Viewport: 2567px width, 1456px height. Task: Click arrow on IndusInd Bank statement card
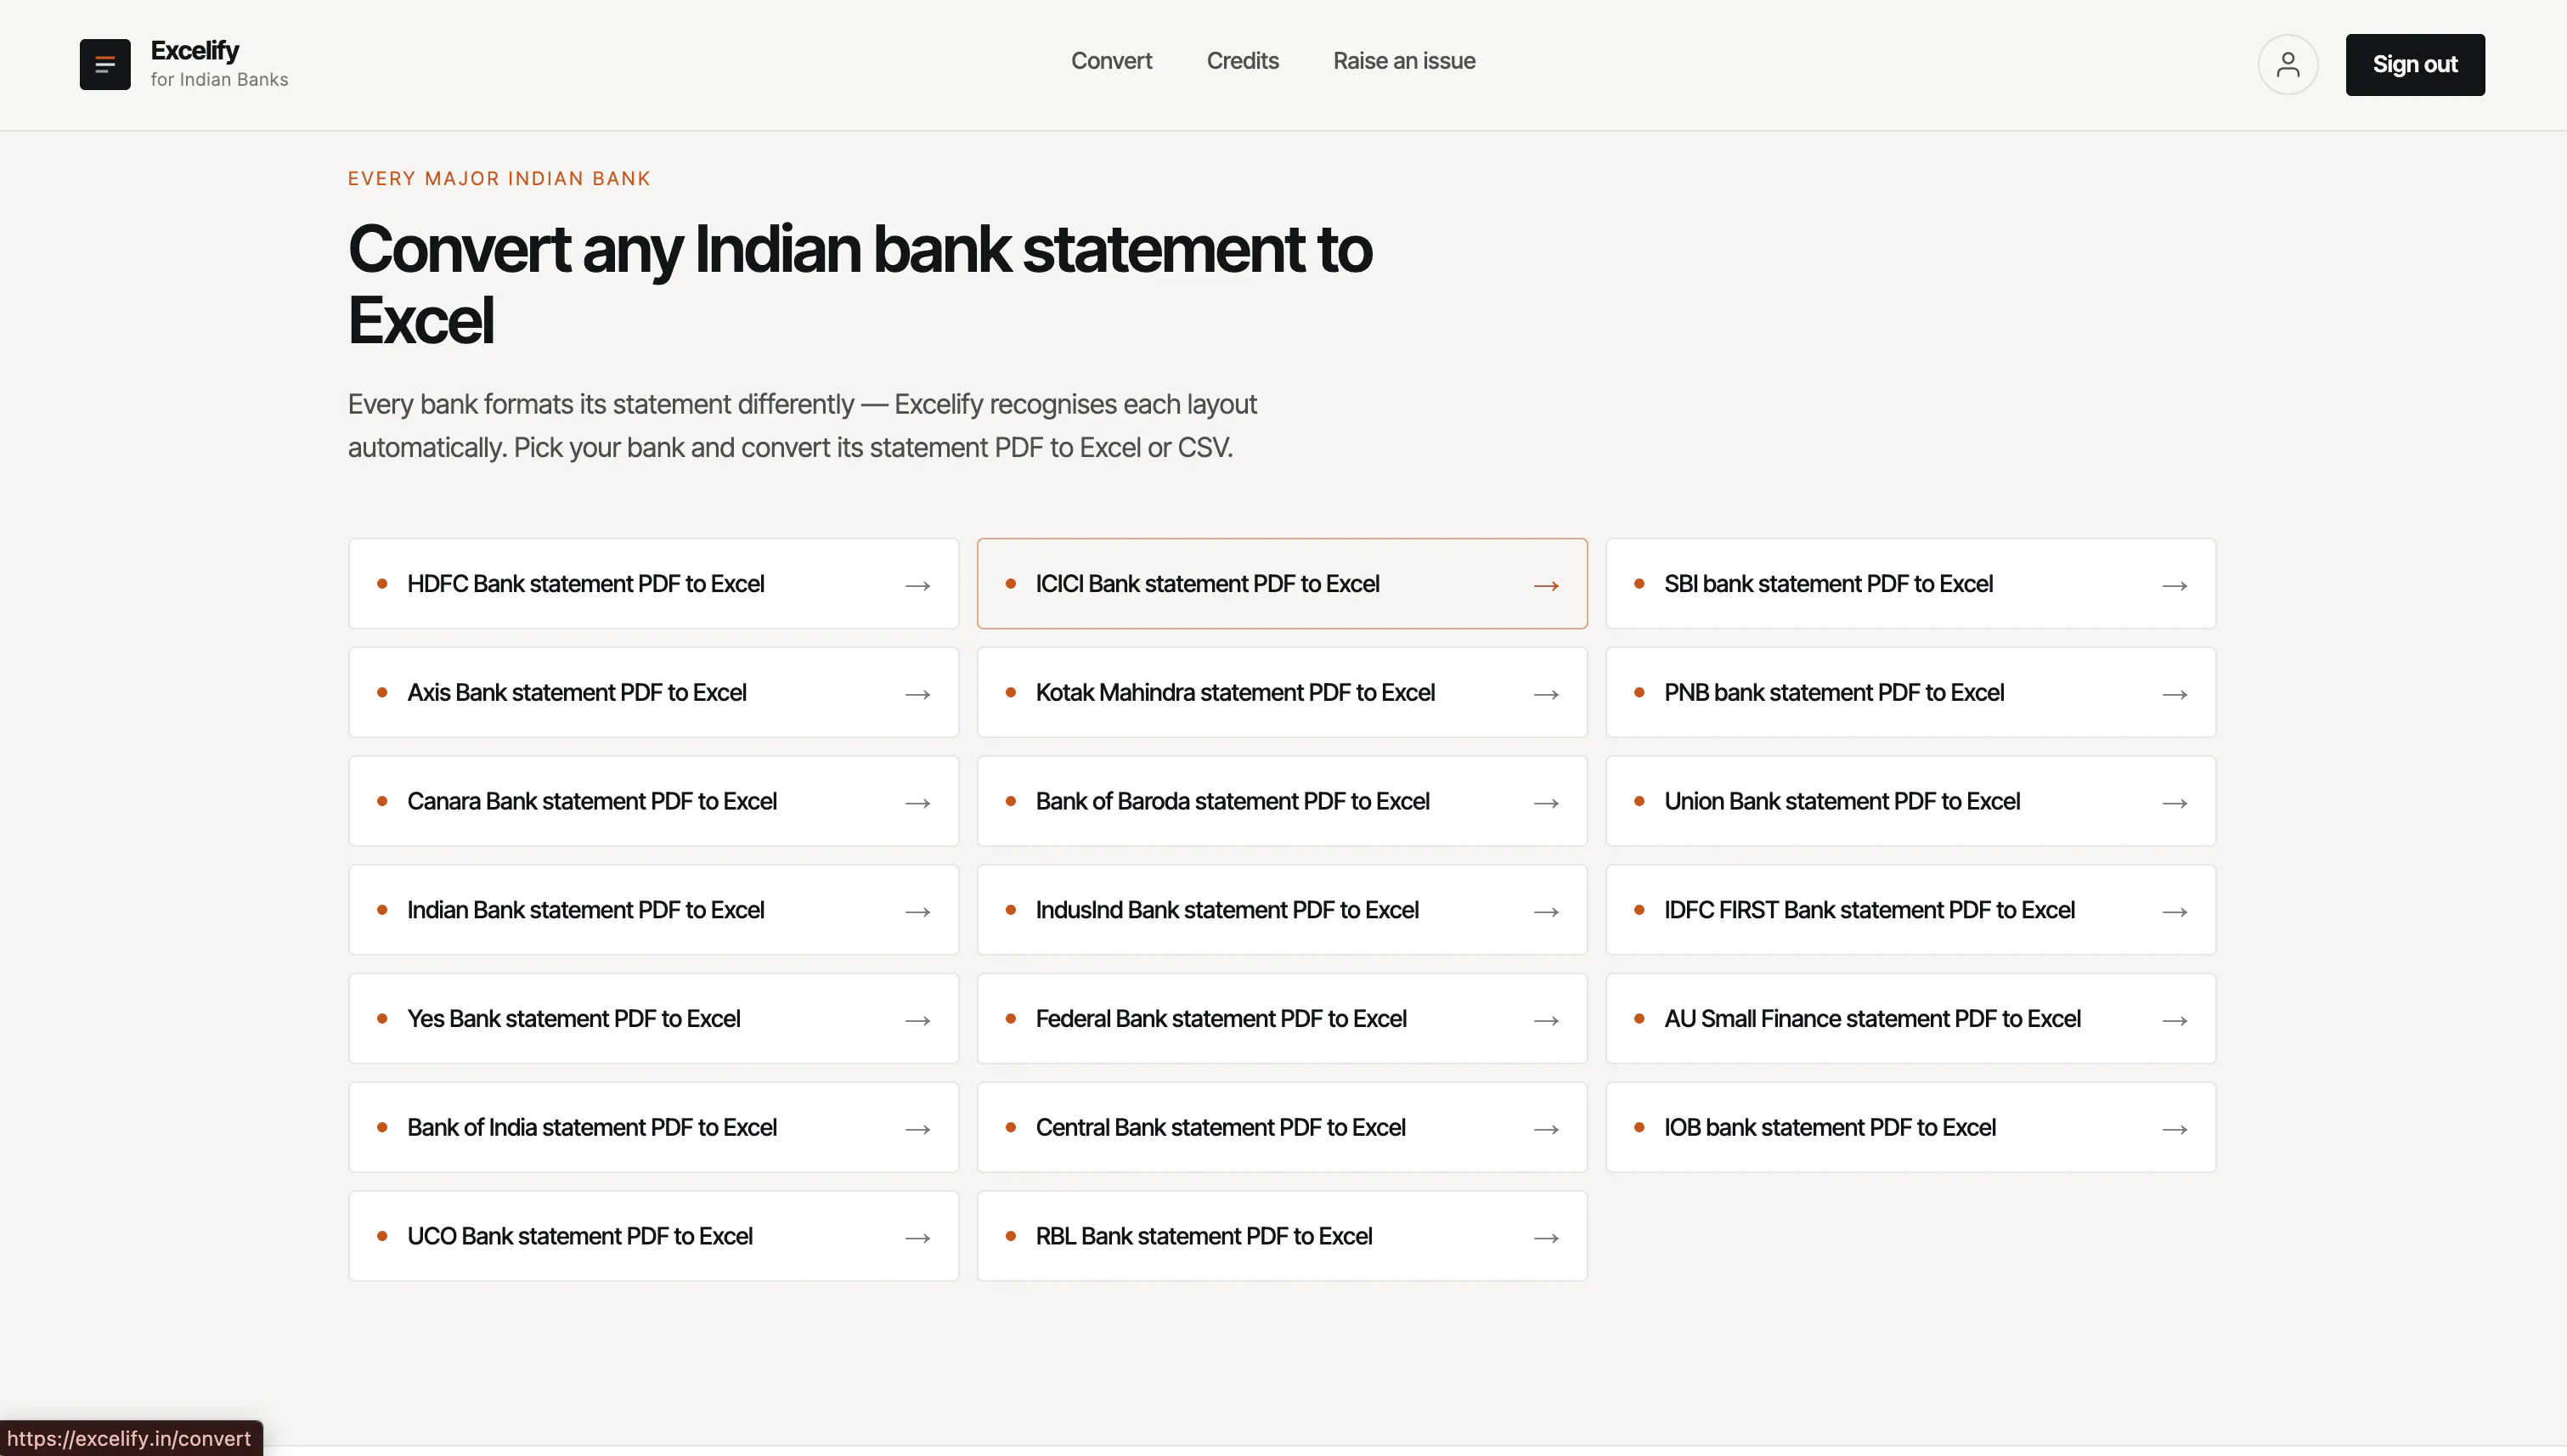pyautogui.click(x=1546, y=912)
